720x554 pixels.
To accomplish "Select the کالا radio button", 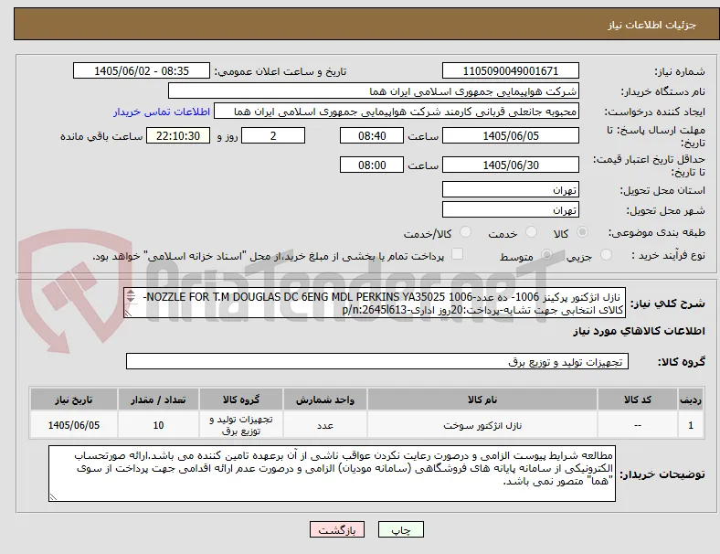I will point(582,232).
